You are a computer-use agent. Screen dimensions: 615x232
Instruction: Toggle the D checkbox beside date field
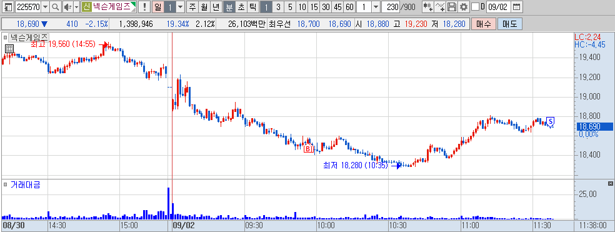click(476, 7)
